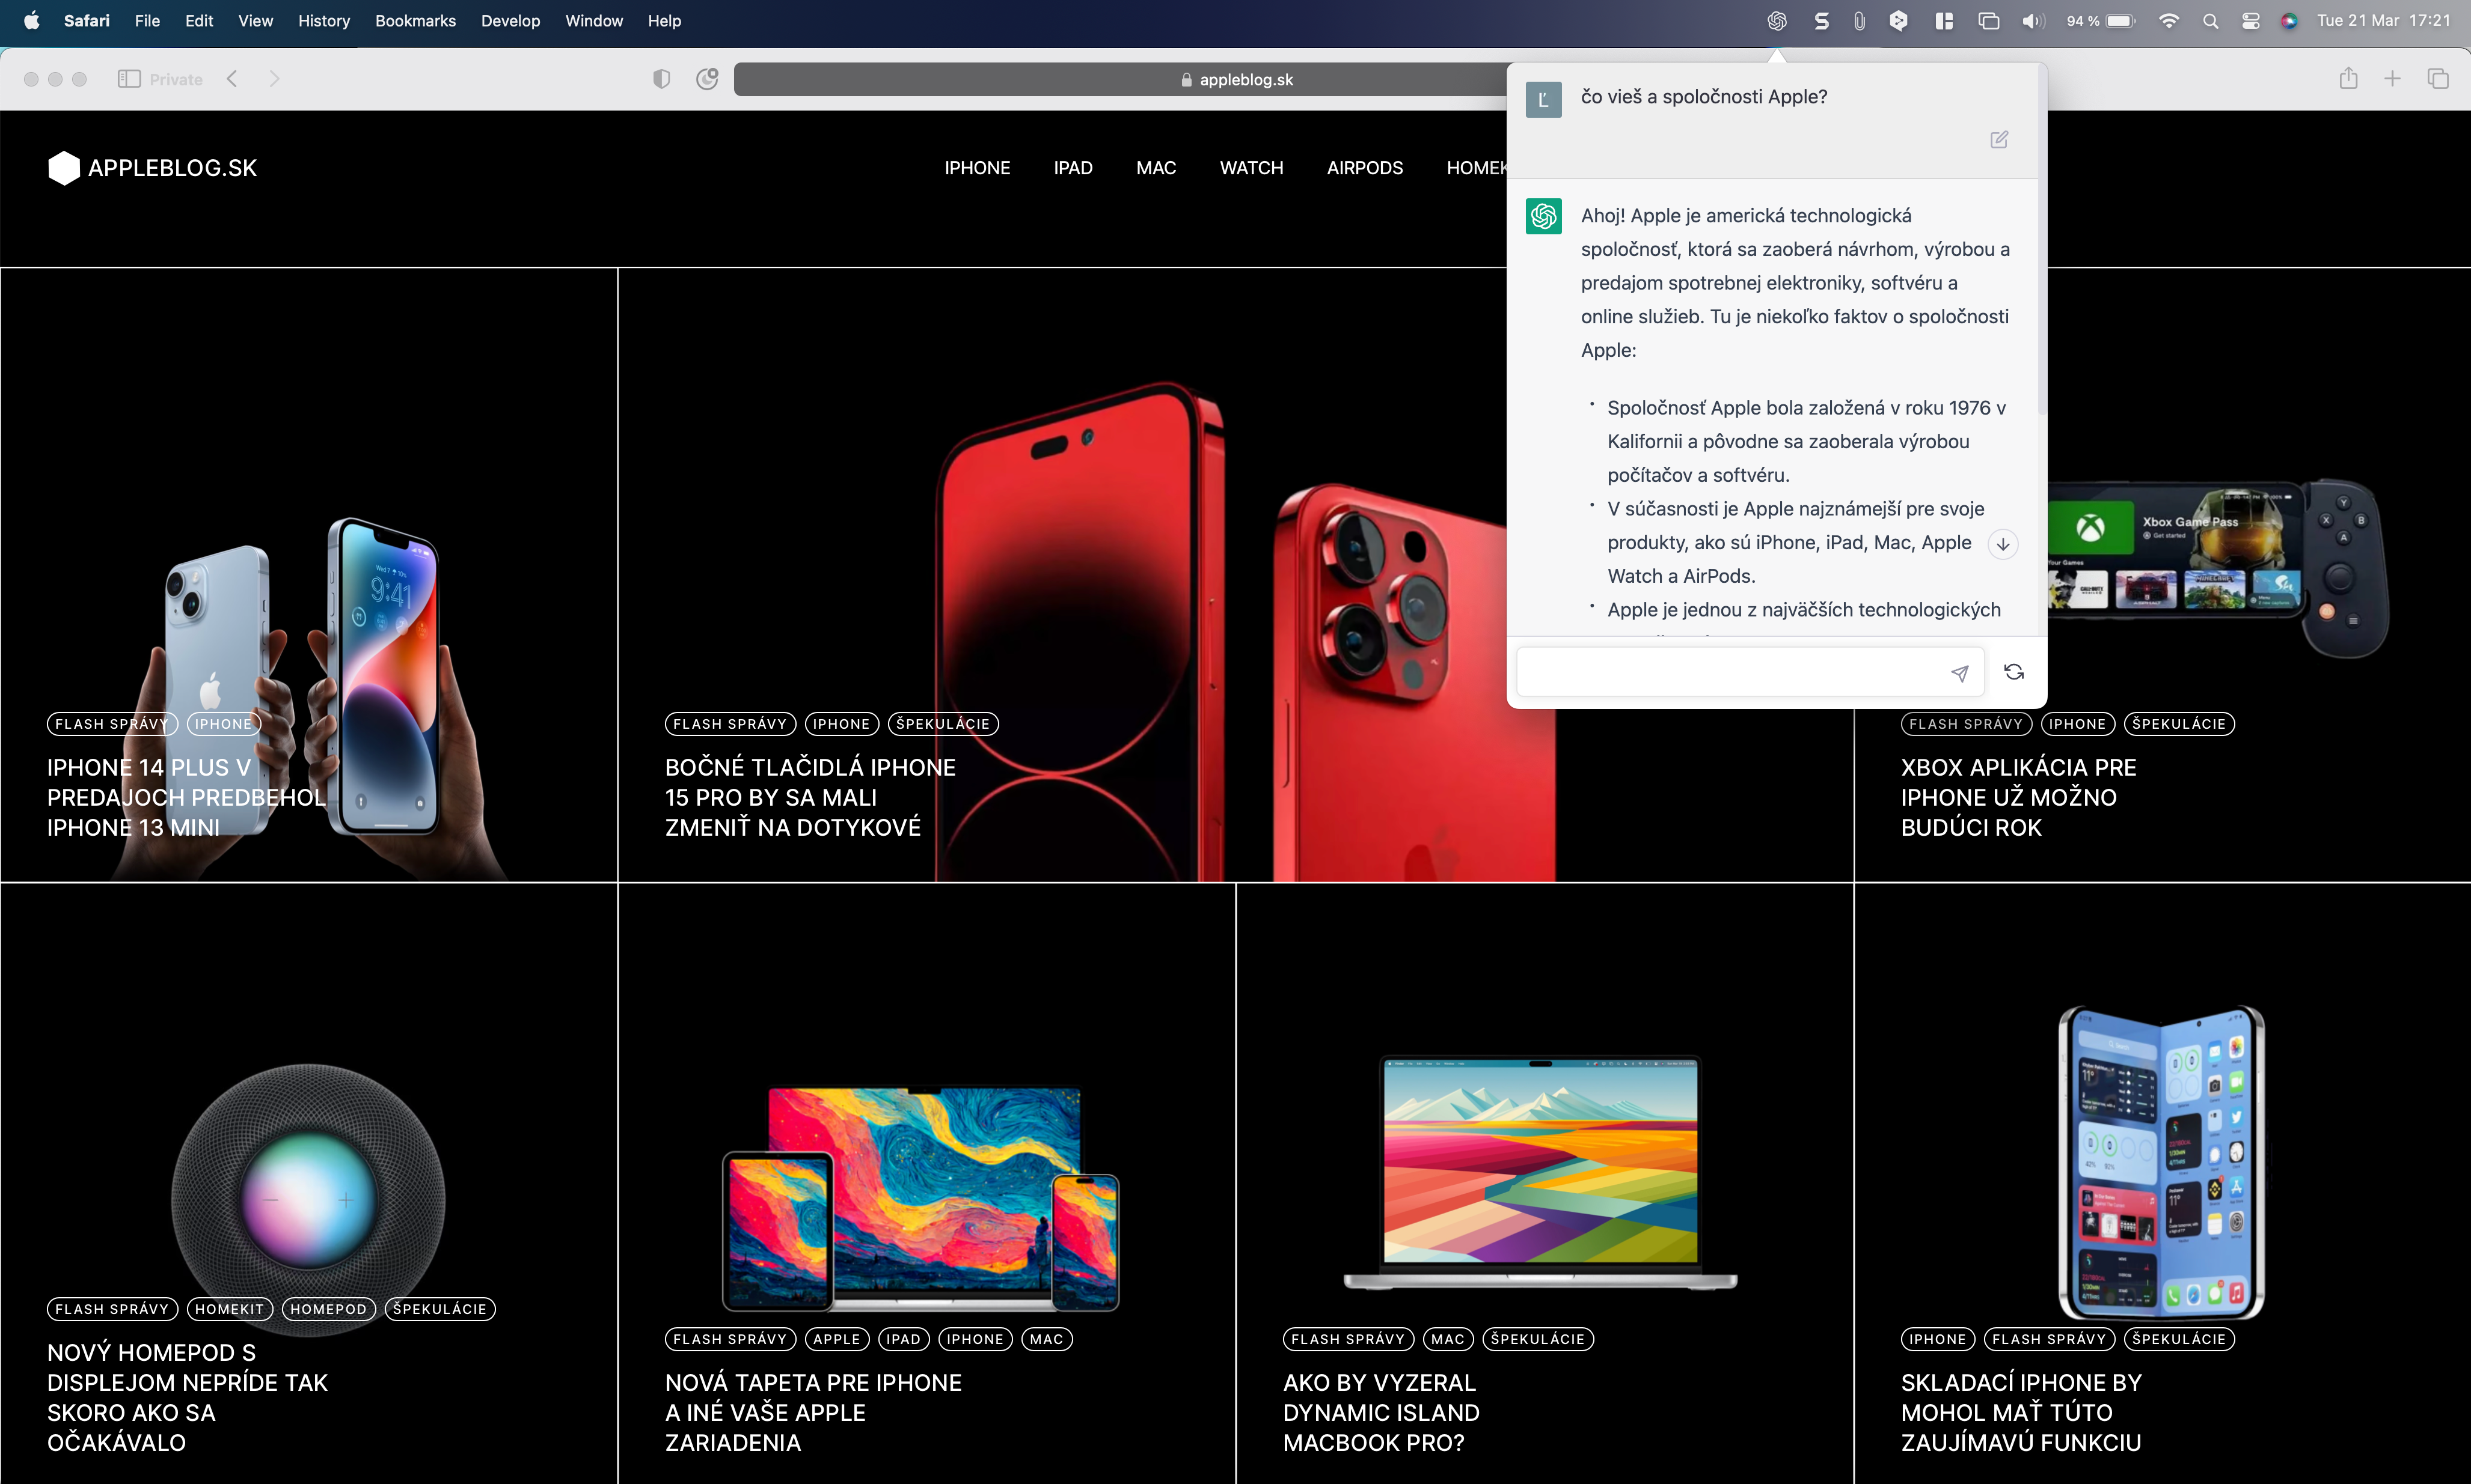Screen dimensions: 2471x1484
Task: Click the regenerate response refresh icon
Action: (x=2014, y=672)
